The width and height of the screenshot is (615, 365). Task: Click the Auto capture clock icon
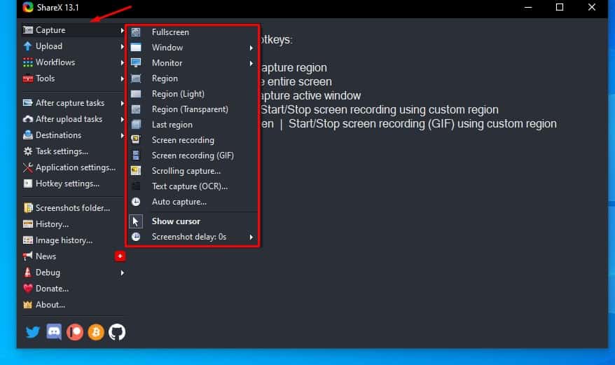pos(136,202)
